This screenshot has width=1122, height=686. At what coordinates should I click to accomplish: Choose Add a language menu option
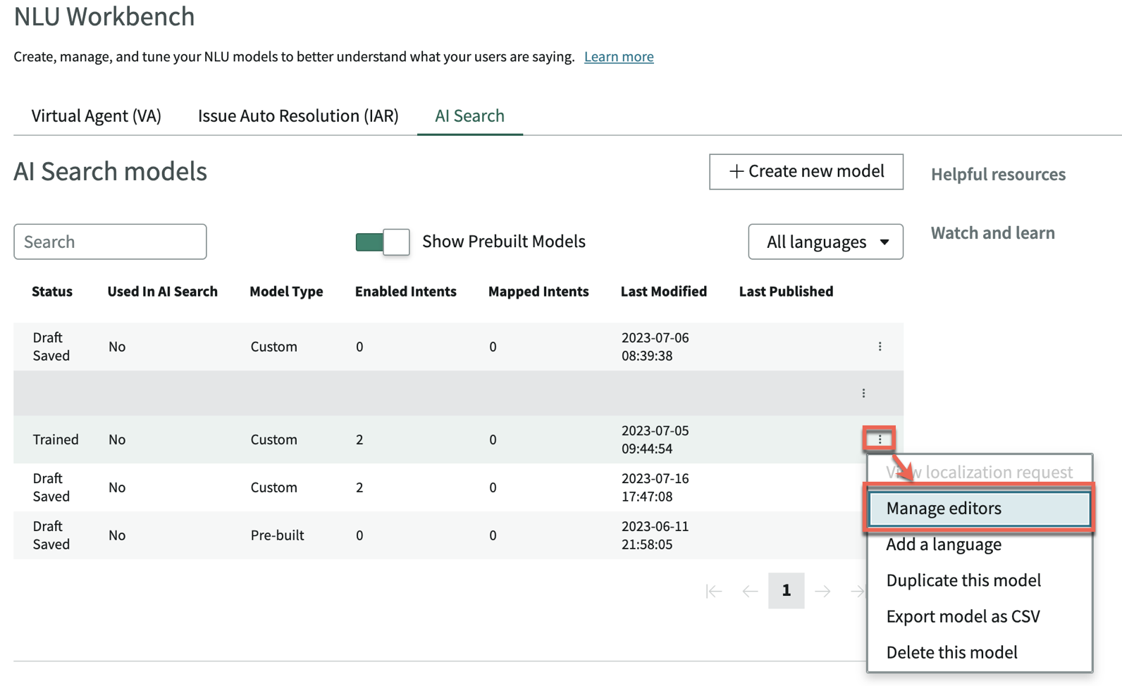tap(944, 544)
